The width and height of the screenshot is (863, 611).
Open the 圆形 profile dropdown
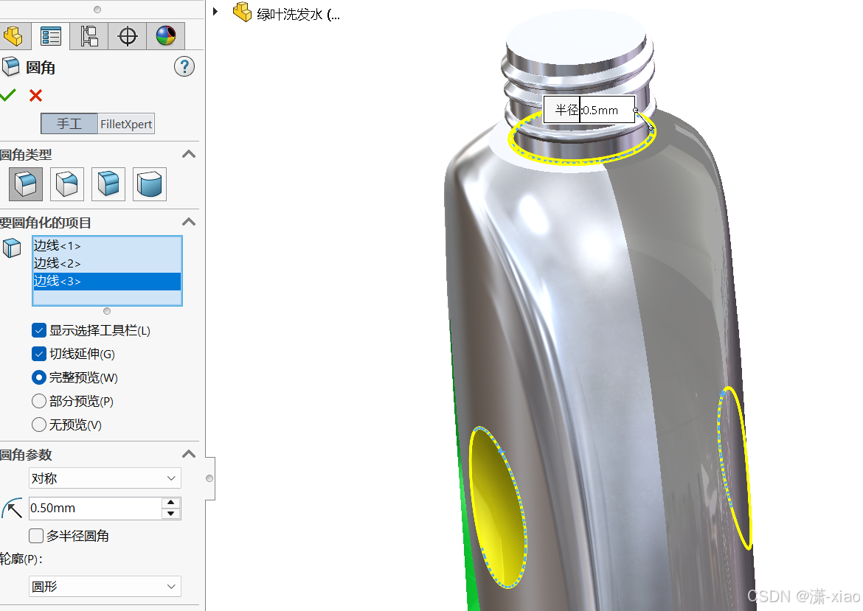(x=105, y=586)
